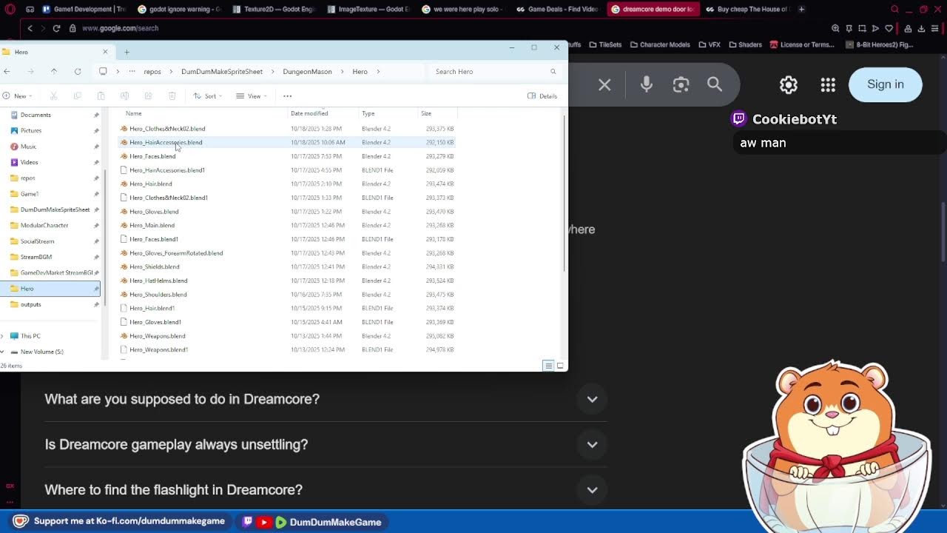The height and width of the screenshot is (533, 947).
Task: Open the Sort dropdown in Explorer
Action: [x=207, y=95]
